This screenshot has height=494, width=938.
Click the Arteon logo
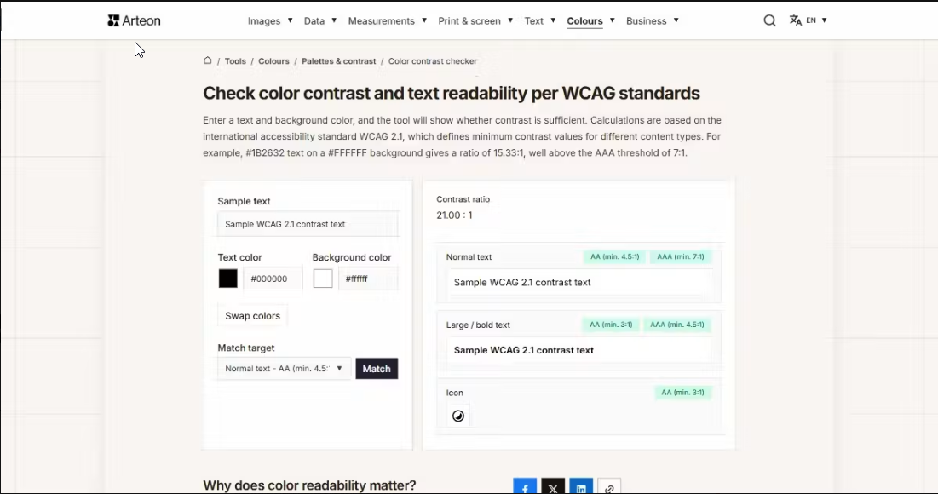pyautogui.click(x=134, y=21)
